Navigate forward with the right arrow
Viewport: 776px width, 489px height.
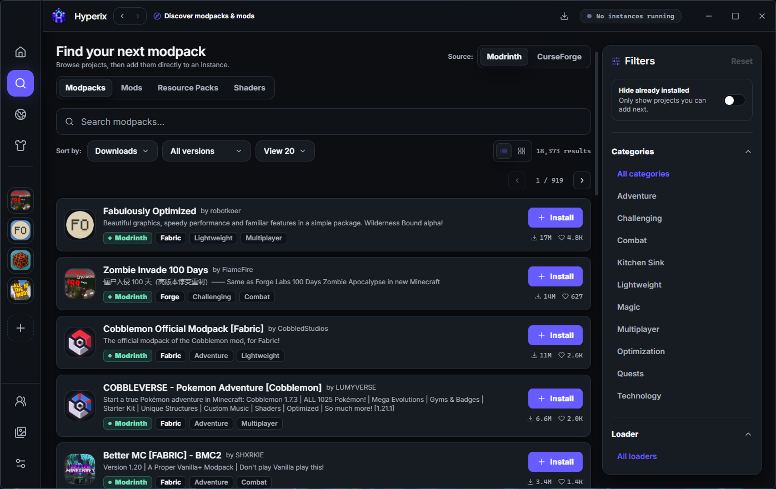[x=138, y=16]
